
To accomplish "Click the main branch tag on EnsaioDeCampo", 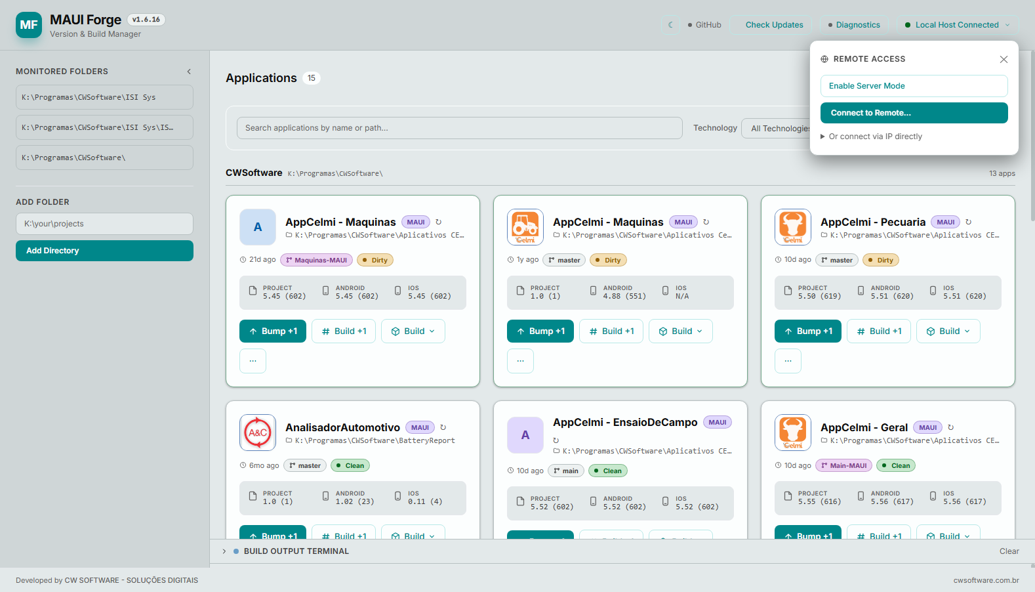I will tap(566, 471).
